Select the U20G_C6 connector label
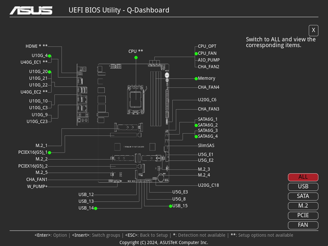The width and height of the screenshot is (328, 246). (207, 100)
